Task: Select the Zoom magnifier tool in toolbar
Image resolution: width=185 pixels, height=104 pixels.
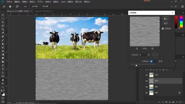Action: (x=3, y=83)
